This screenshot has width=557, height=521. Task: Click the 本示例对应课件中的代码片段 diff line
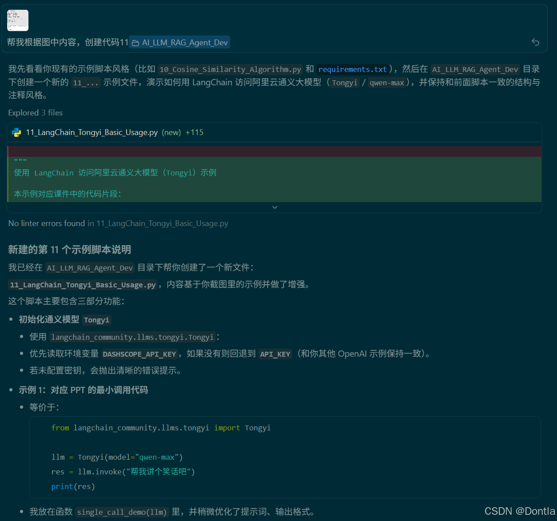[x=68, y=194]
